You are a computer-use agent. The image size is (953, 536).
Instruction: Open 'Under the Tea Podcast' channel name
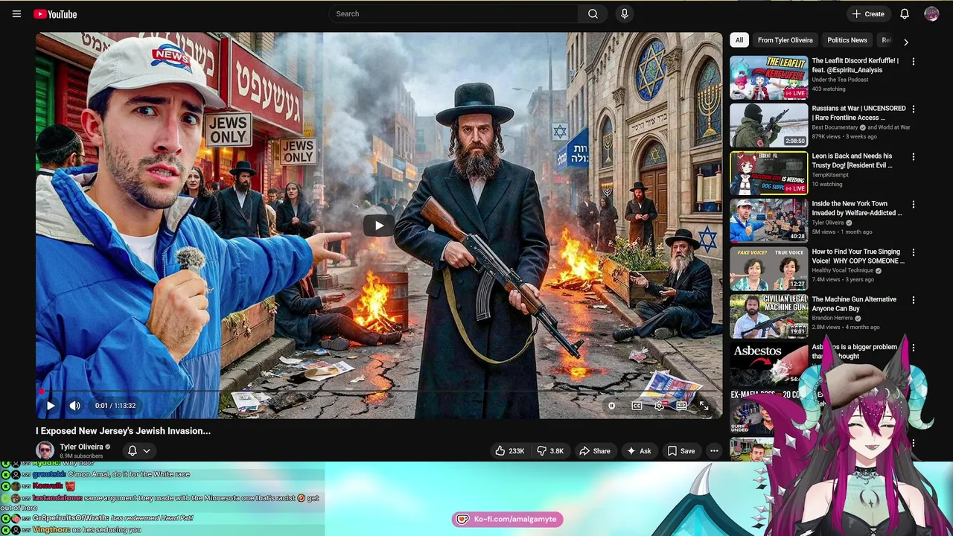point(840,80)
